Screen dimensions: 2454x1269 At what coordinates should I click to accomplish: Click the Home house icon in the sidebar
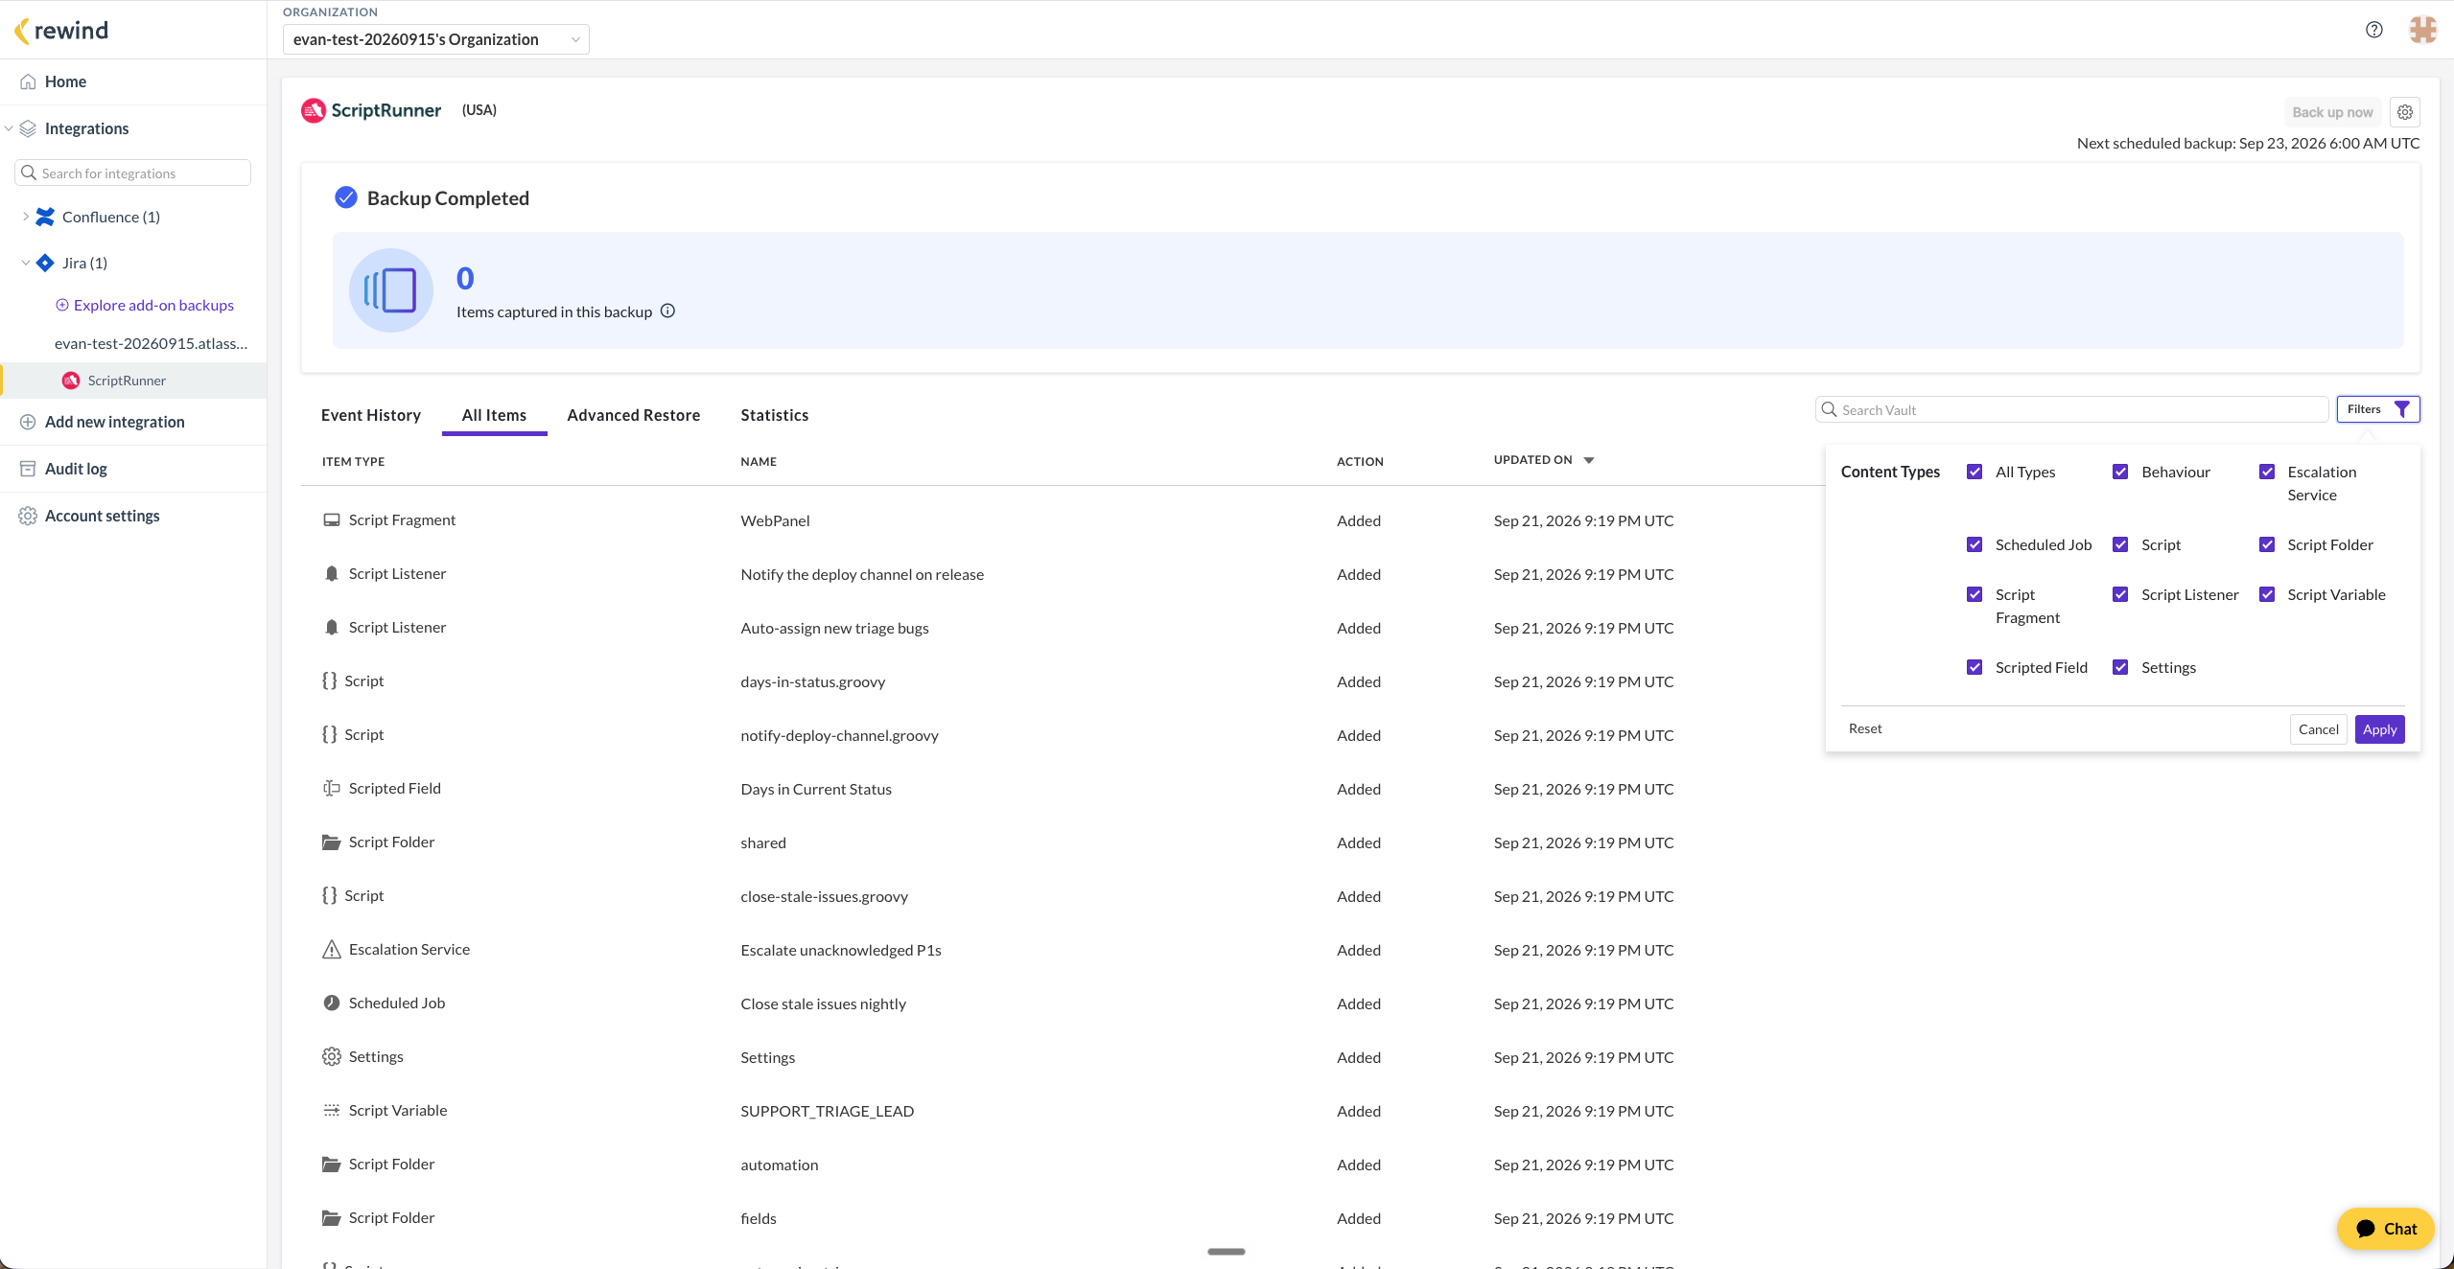click(x=28, y=81)
